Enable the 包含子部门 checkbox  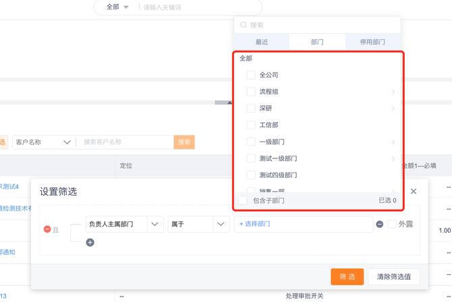[243, 200]
